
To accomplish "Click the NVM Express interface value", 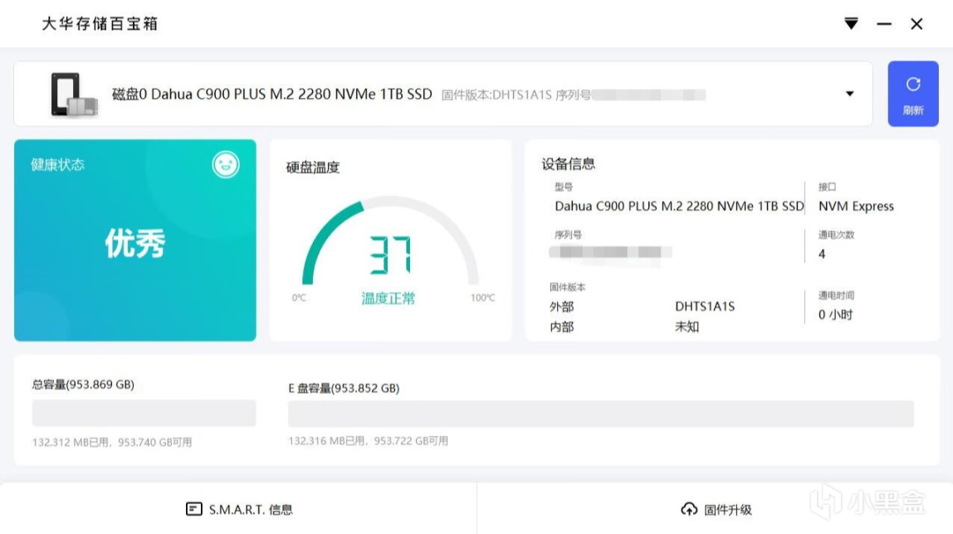I will (x=856, y=206).
